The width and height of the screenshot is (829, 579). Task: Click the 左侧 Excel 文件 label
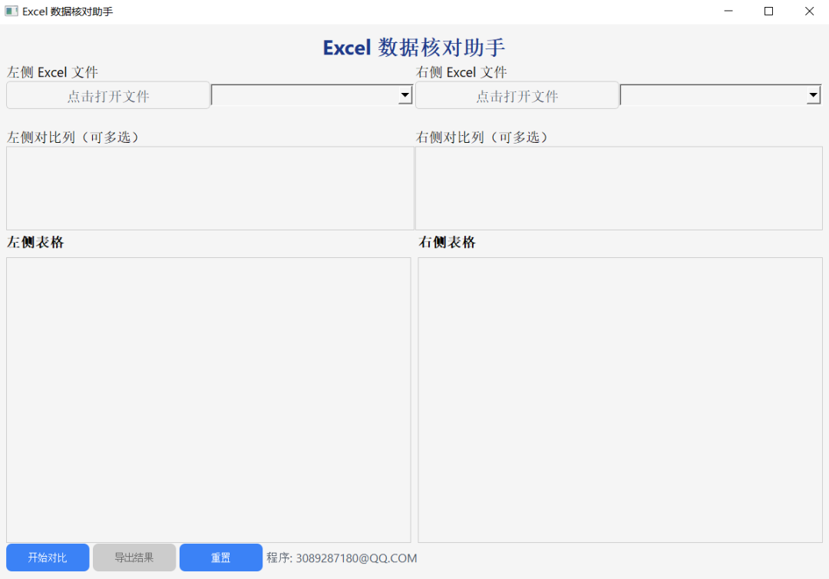pos(52,72)
